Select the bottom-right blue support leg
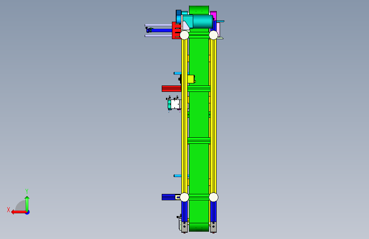The width and height of the screenshot is (369, 239). tap(214, 212)
